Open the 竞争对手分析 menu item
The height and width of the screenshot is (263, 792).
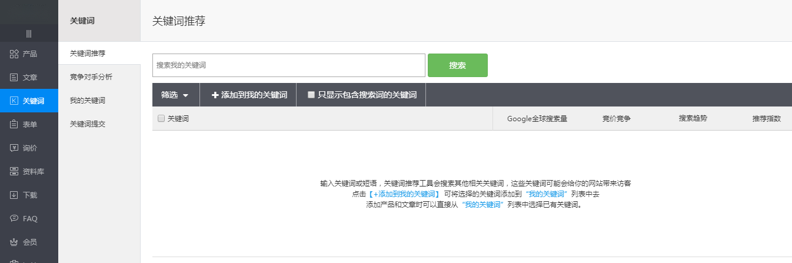(x=91, y=77)
